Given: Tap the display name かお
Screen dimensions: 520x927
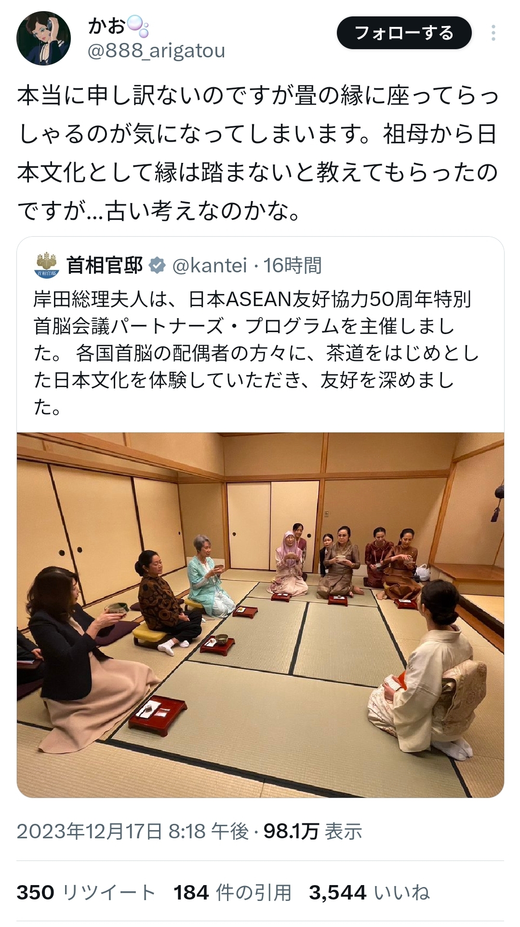Looking at the screenshot, I should pyautogui.click(x=107, y=26).
